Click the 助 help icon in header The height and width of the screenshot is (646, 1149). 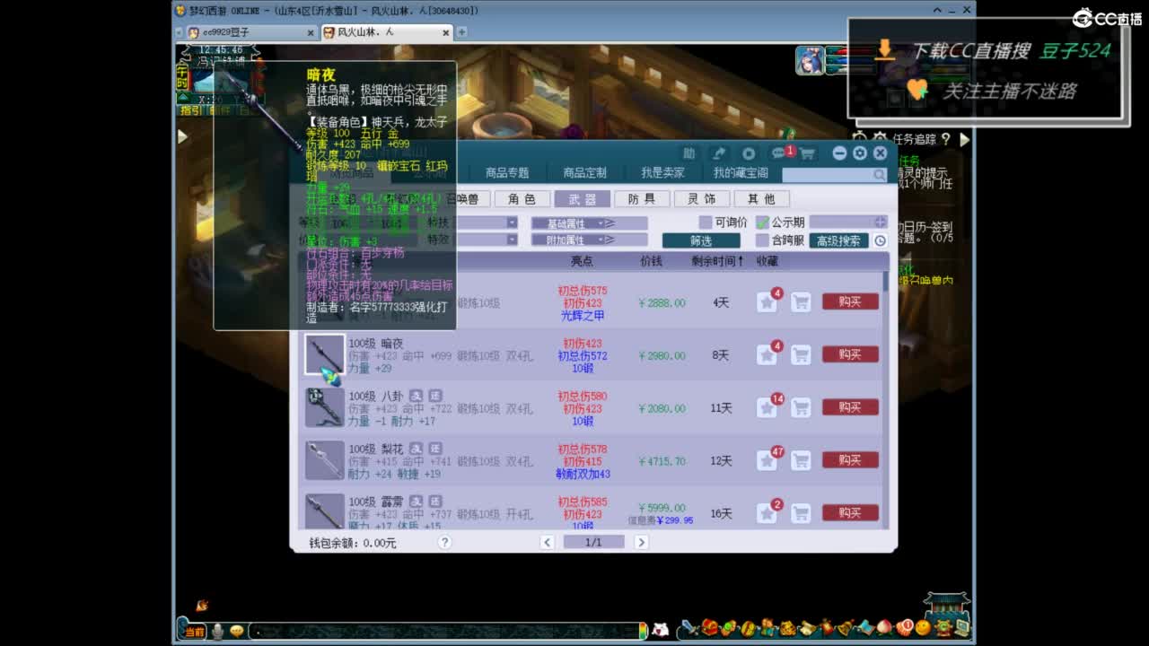pyautogui.click(x=689, y=153)
